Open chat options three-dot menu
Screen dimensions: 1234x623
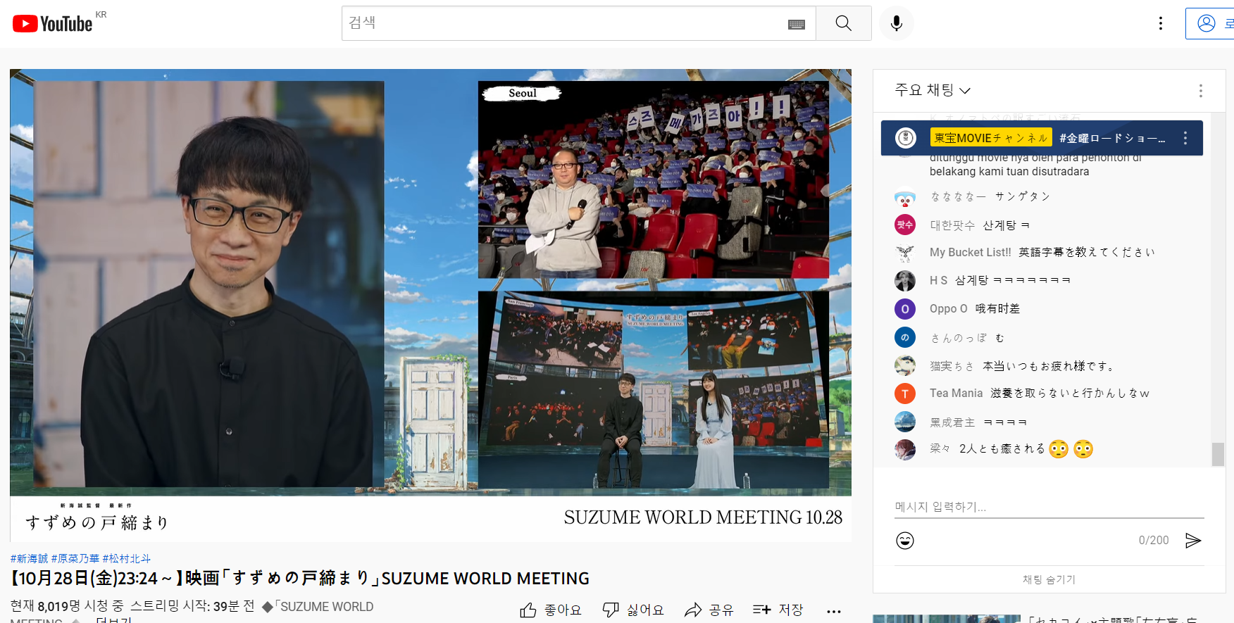(1201, 91)
